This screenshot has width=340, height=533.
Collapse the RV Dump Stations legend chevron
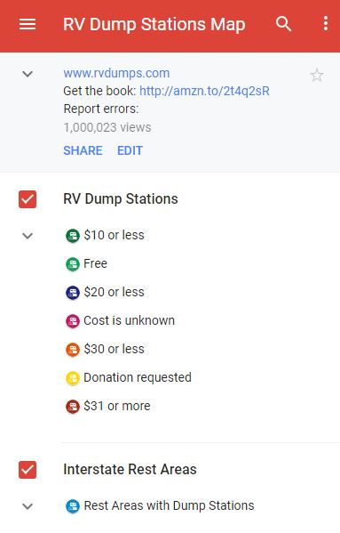coord(28,236)
